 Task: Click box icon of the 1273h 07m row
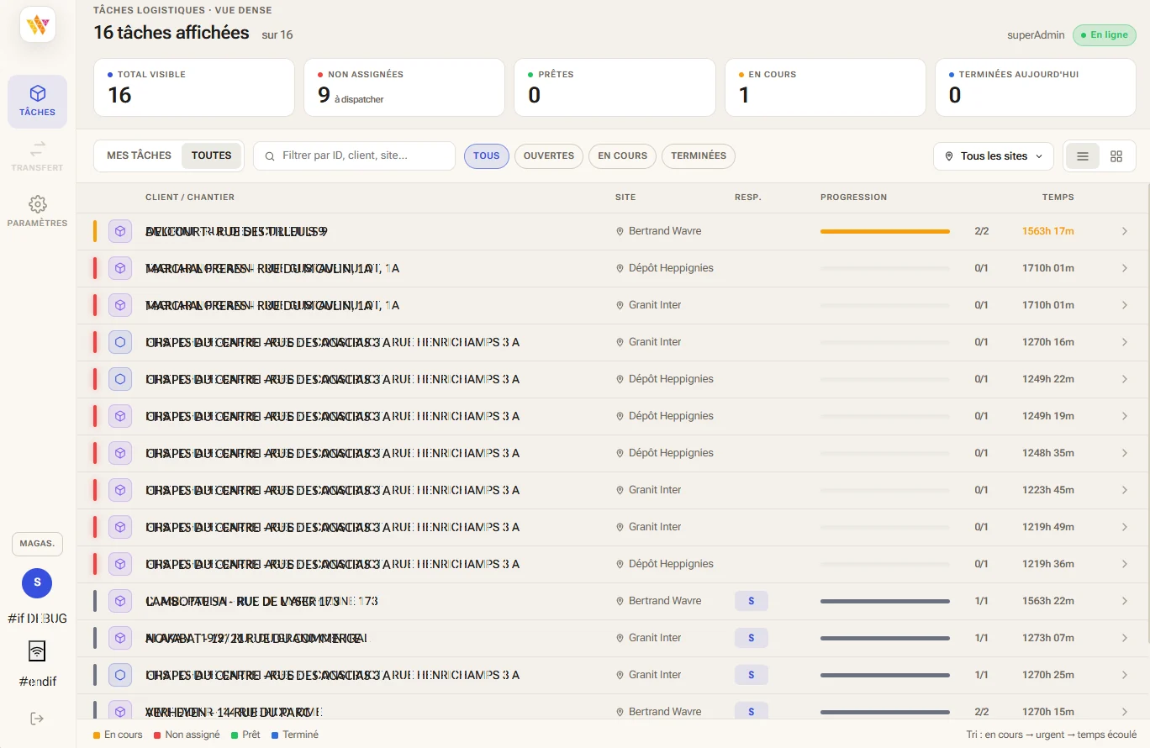(x=120, y=638)
